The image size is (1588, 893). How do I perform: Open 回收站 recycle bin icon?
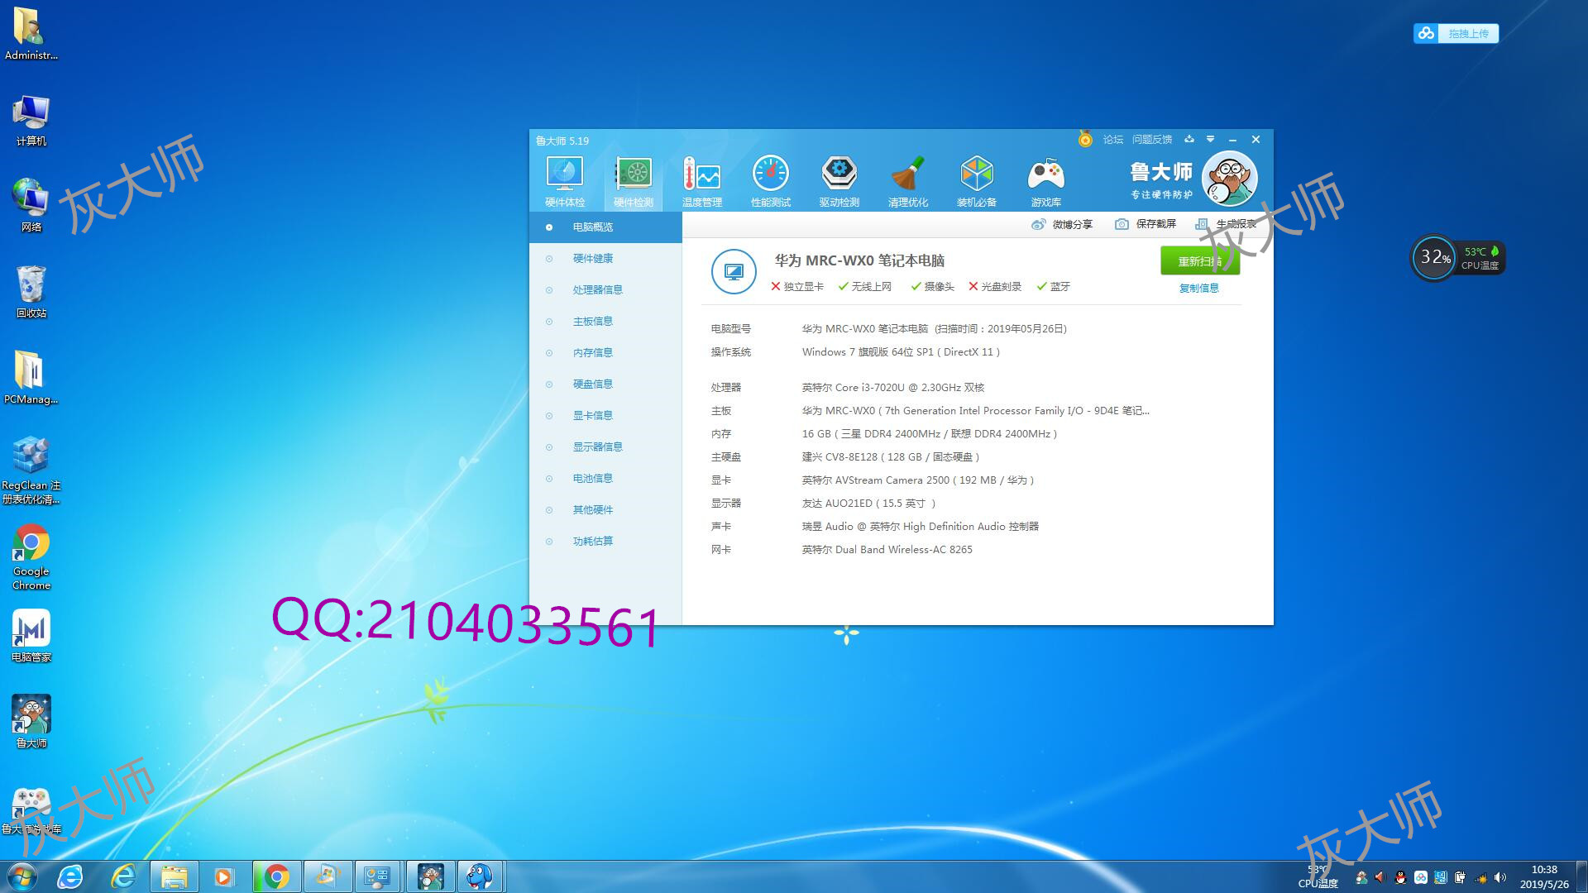pyautogui.click(x=31, y=292)
